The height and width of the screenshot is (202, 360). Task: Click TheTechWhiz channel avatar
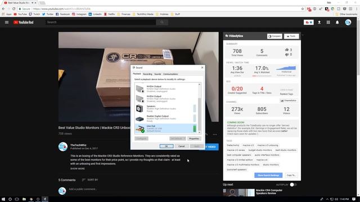click(62, 147)
